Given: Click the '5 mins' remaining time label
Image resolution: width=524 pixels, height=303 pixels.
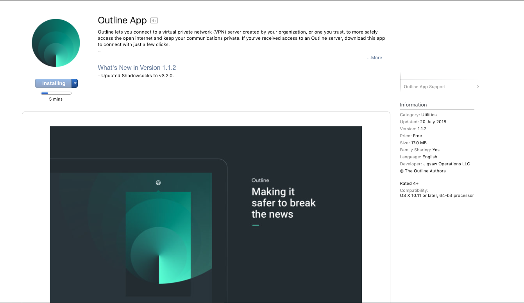Looking at the screenshot, I should (56, 99).
